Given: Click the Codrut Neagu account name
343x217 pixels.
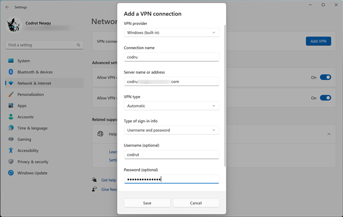Looking at the screenshot, I should click(38, 23).
